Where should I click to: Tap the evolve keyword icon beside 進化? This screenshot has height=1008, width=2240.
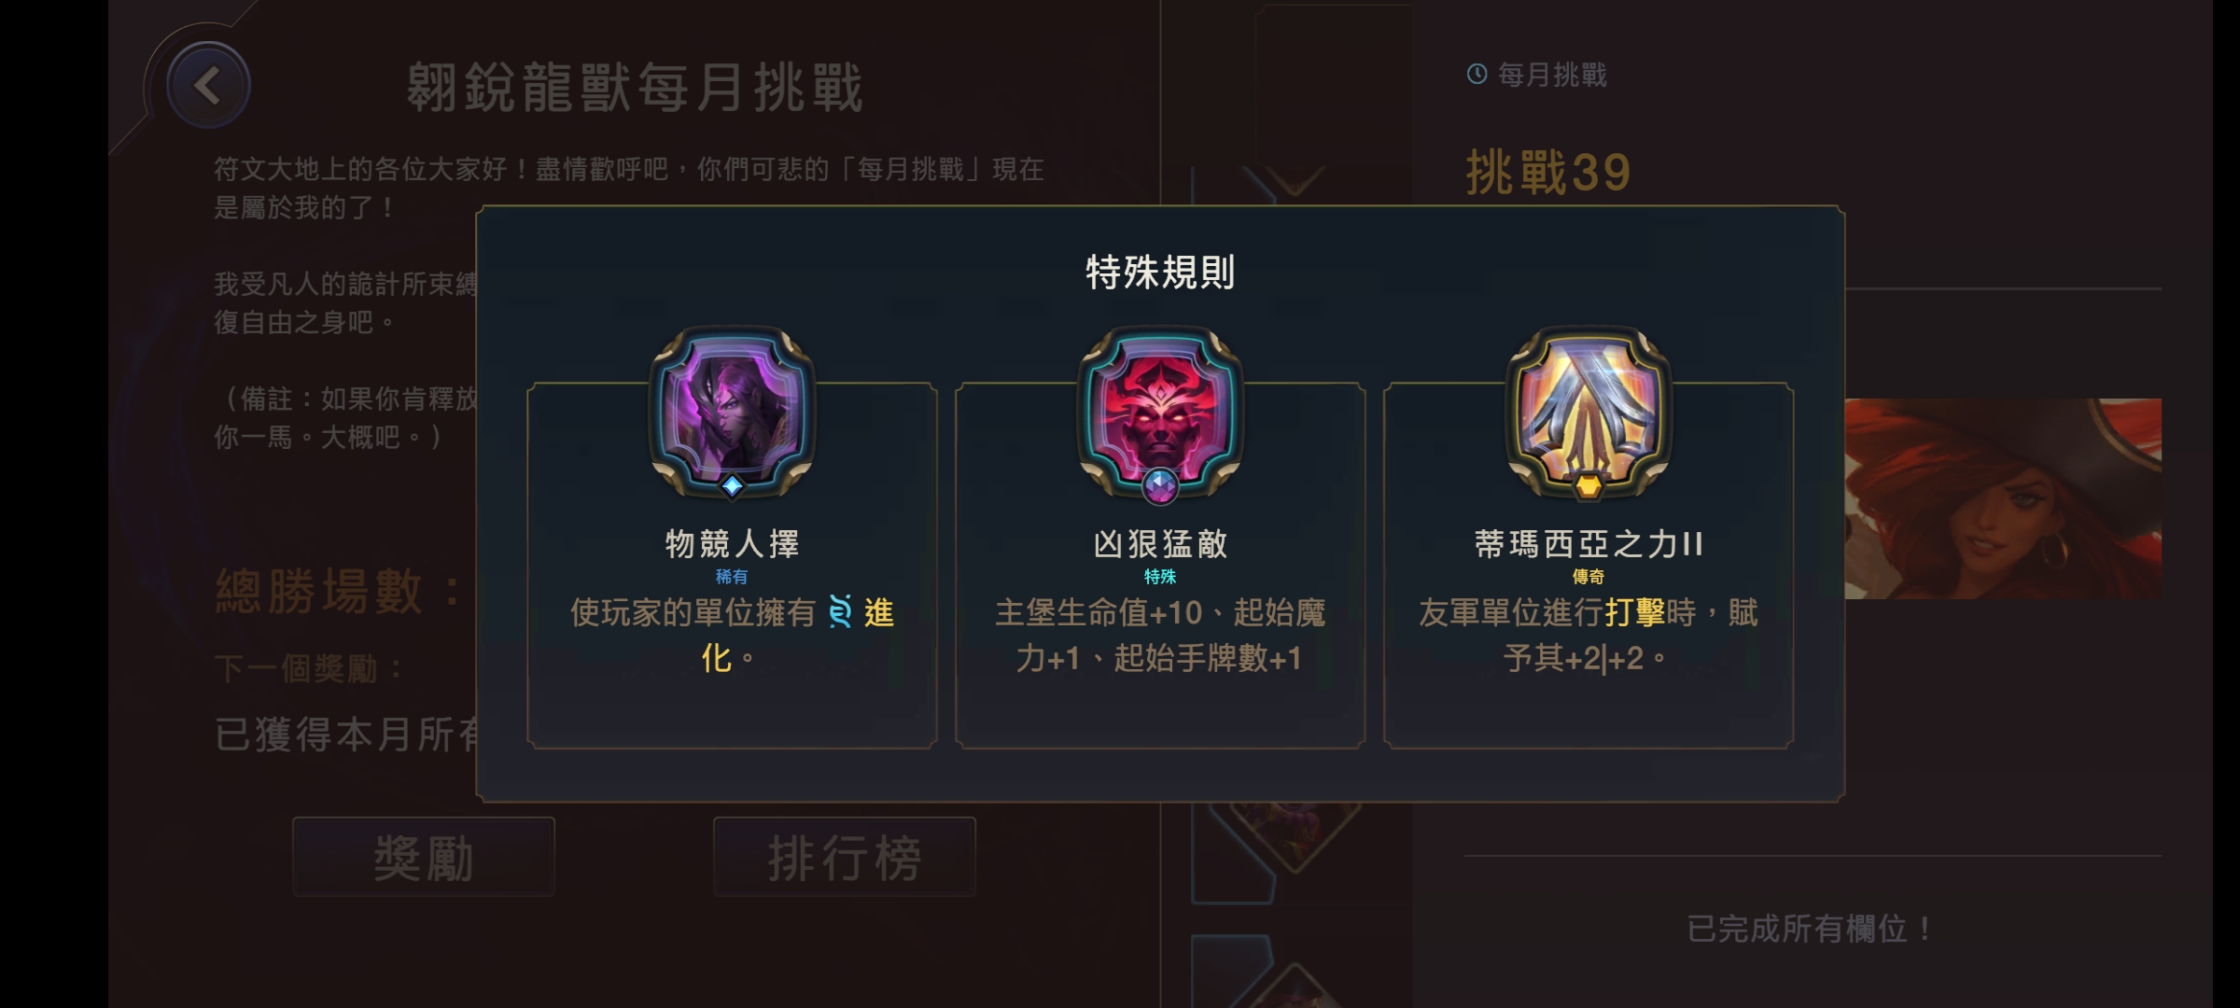(840, 612)
